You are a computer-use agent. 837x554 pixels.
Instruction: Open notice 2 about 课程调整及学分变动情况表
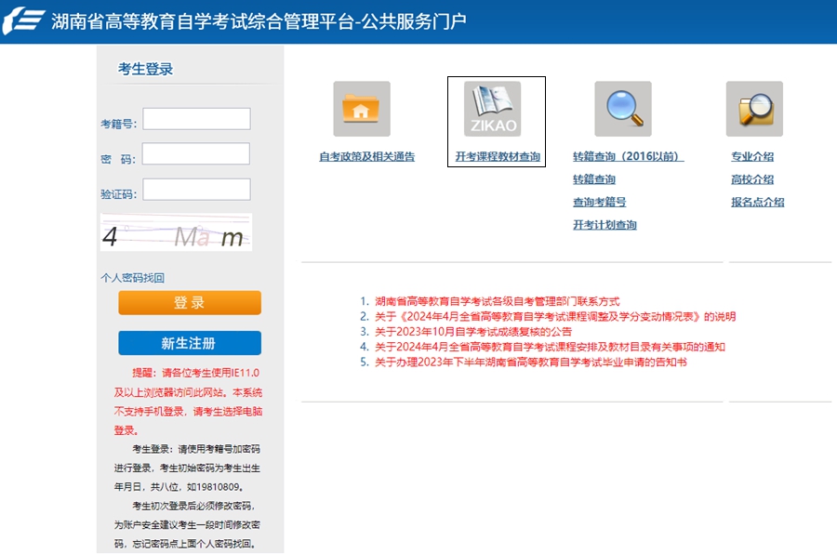(555, 316)
